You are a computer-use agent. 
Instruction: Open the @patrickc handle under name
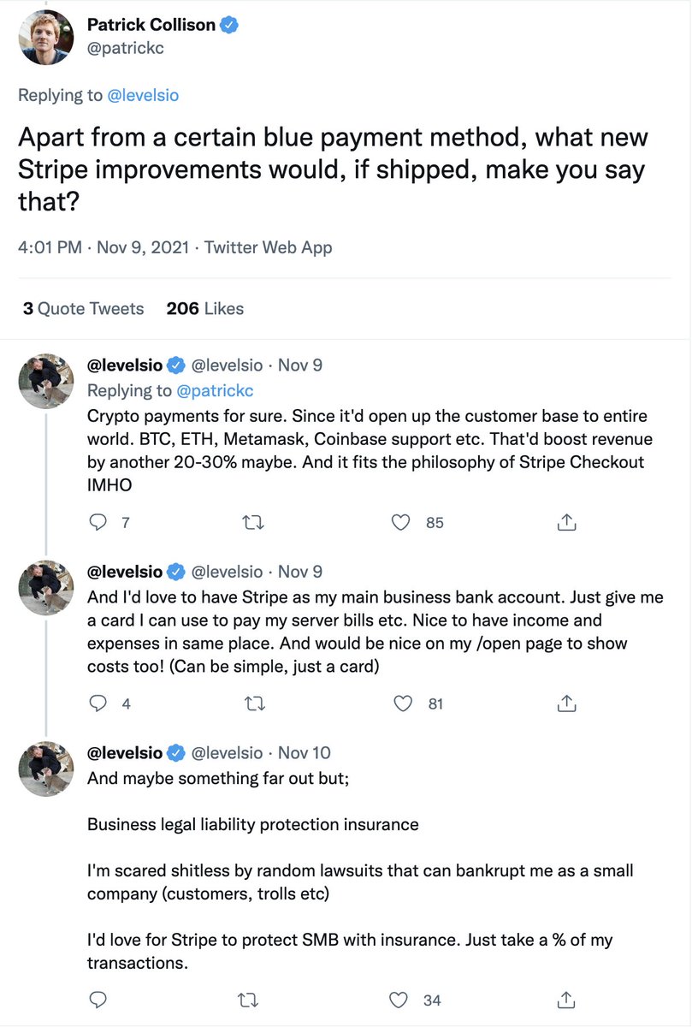click(x=126, y=49)
